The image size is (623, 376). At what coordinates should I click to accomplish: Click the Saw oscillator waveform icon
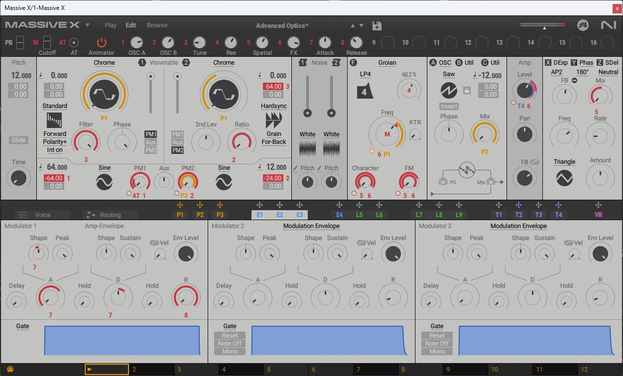click(449, 90)
